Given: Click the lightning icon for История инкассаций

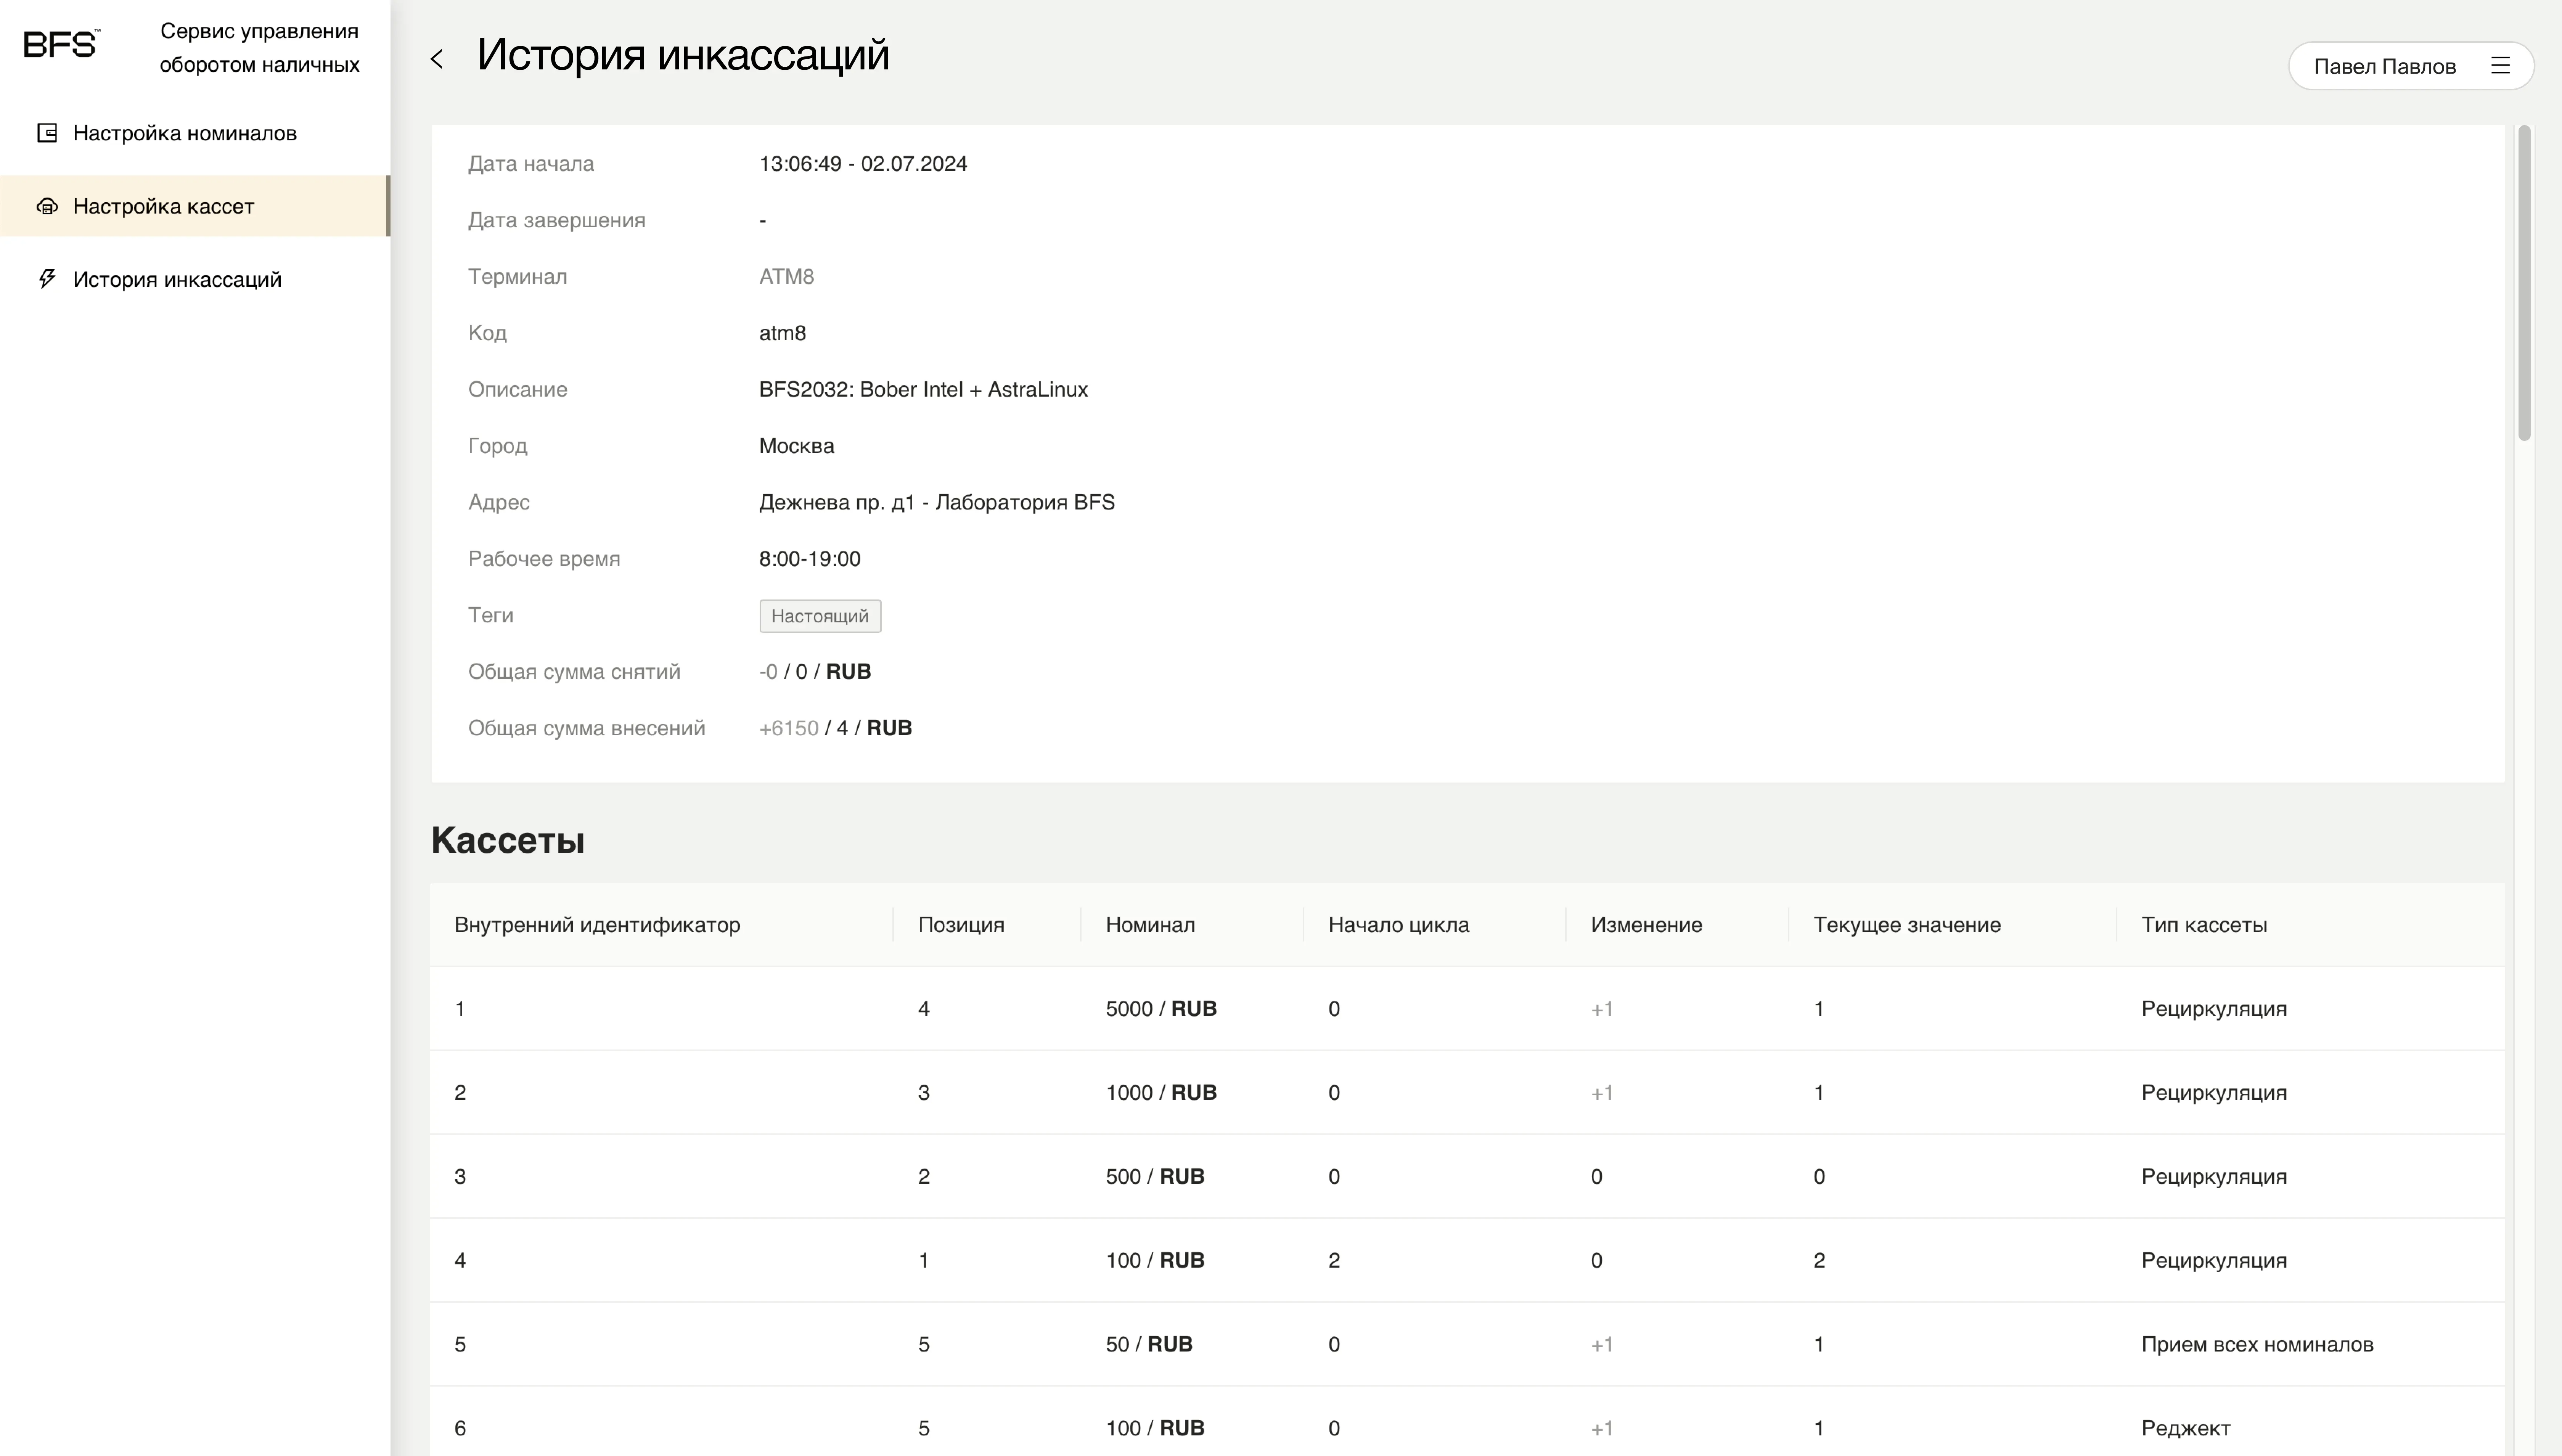Looking at the screenshot, I should pyautogui.click(x=47, y=279).
